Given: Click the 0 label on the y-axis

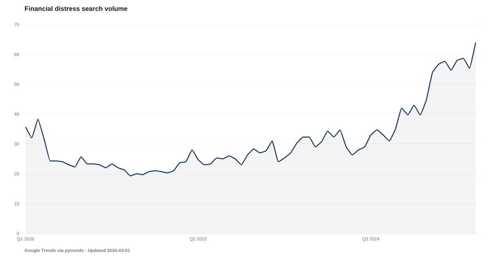Looking at the screenshot, I should [x=18, y=233].
